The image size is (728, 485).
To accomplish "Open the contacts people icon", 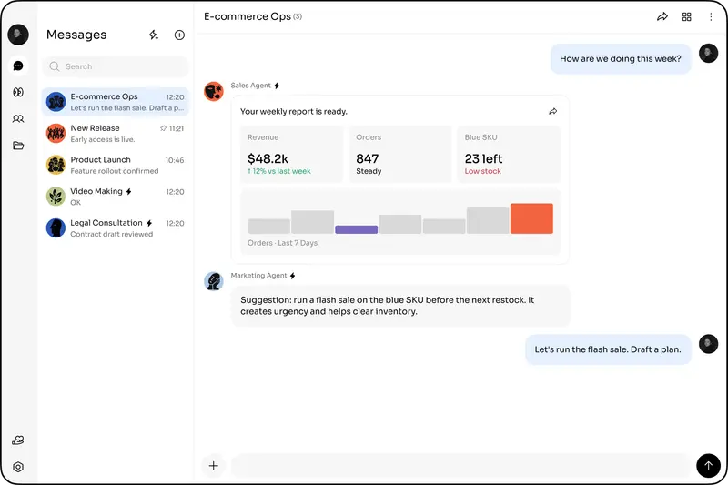I will click(x=18, y=119).
